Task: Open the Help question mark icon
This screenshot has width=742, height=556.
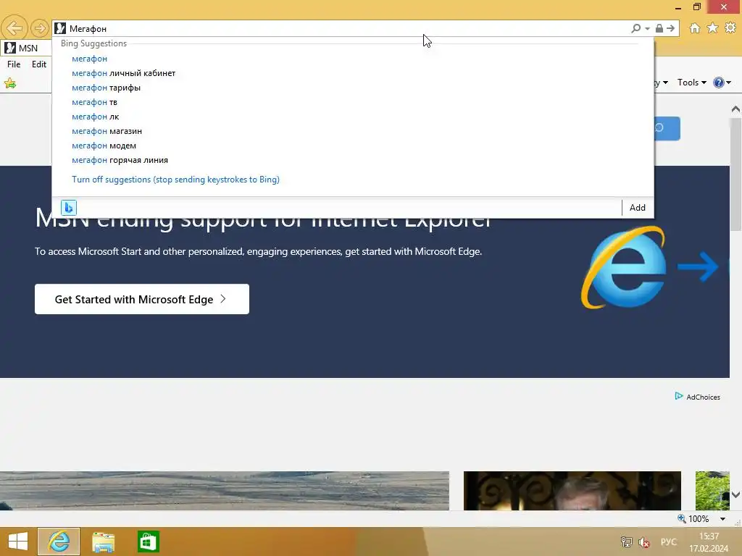Action: [x=718, y=83]
